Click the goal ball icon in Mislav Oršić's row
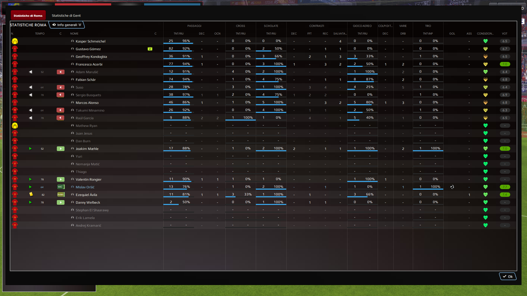527x296 pixels. tap(452, 187)
